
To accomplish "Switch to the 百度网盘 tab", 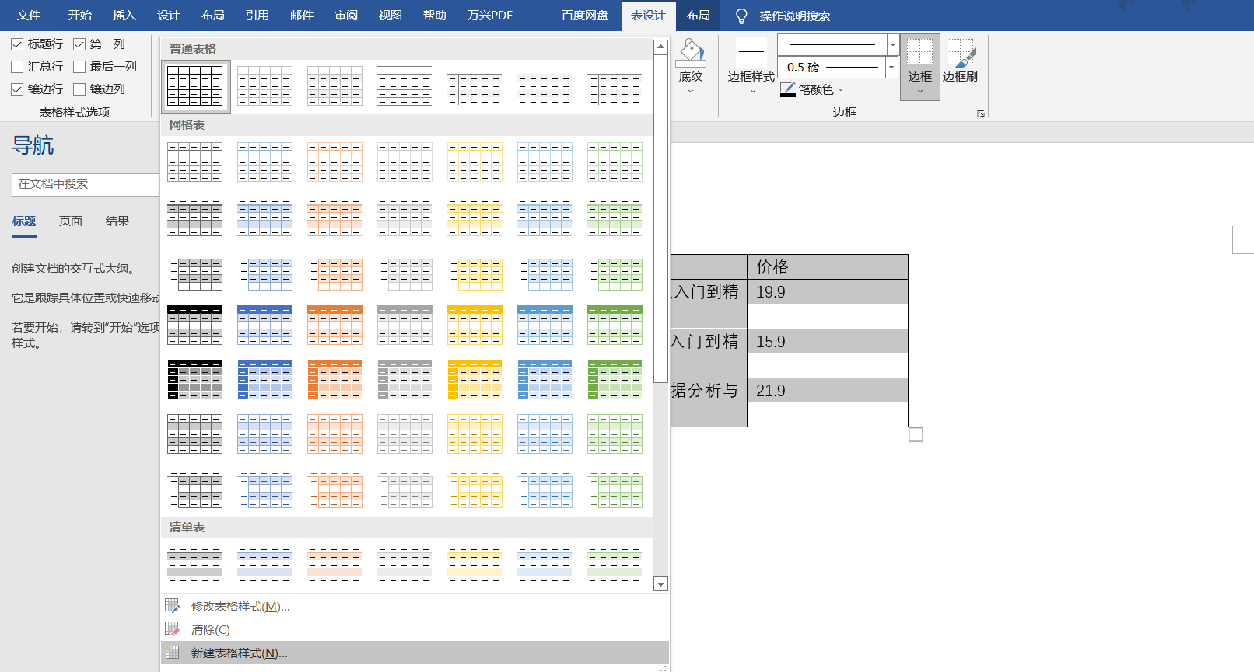I will [x=585, y=16].
